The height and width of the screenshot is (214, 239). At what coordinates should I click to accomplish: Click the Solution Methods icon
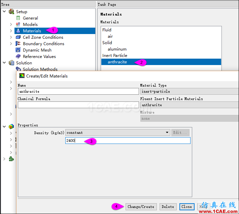(x=18, y=69)
